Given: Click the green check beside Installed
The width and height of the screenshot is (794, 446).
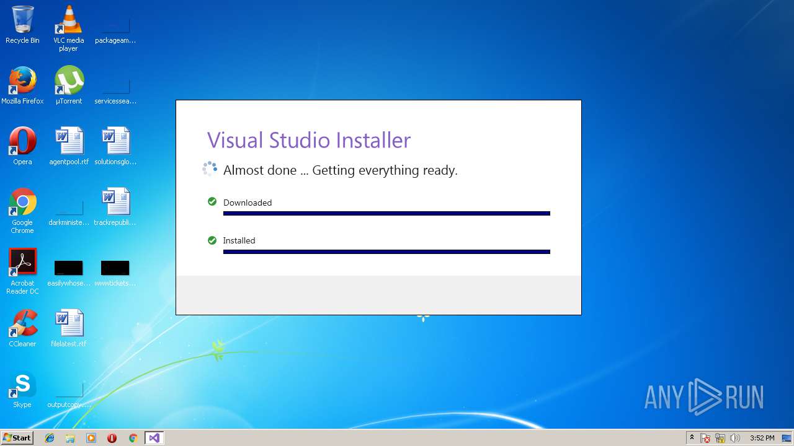Looking at the screenshot, I should pos(212,240).
